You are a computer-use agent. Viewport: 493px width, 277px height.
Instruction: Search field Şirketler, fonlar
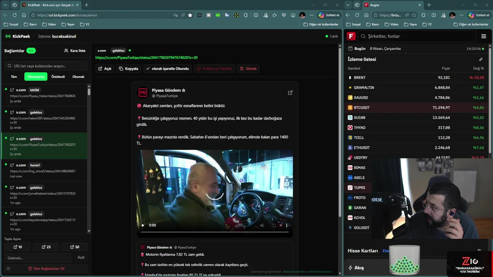[417, 36]
